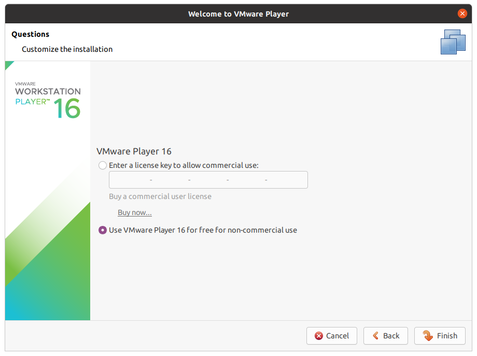Close the Welcome to VMware Player dialog

pyautogui.click(x=462, y=13)
